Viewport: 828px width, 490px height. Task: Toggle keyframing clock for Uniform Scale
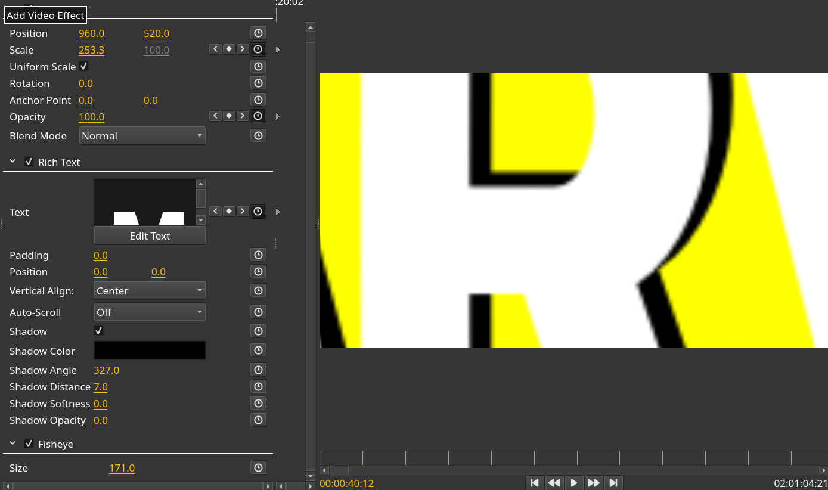click(258, 66)
